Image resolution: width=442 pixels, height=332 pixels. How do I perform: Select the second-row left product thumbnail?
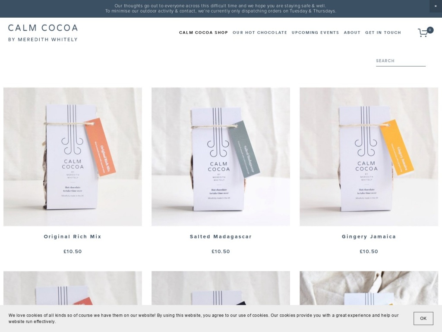pyautogui.click(x=73, y=288)
